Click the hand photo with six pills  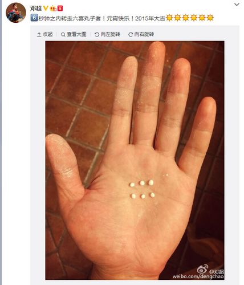pos(135,160)
